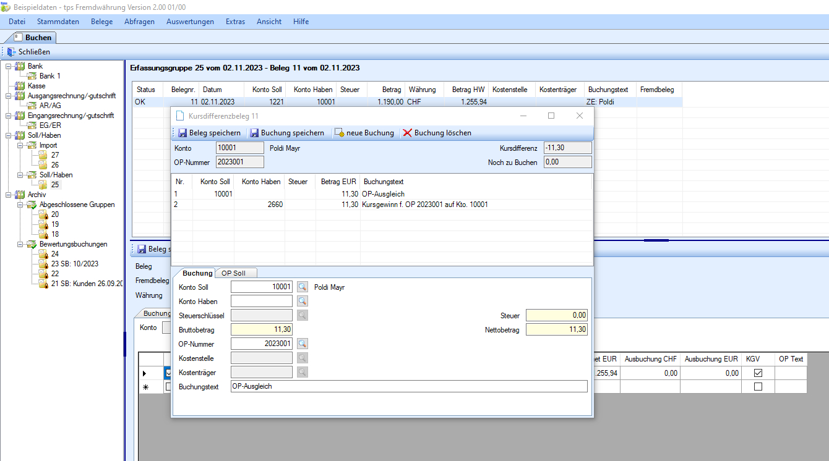This screenshot has height=461, width=829.
Task: Open the Auswertungen menu
Action: (190, 22)
